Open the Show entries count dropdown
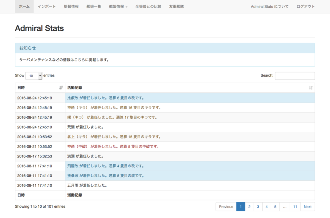The image size is (330, 218). (x=34, y=76)
